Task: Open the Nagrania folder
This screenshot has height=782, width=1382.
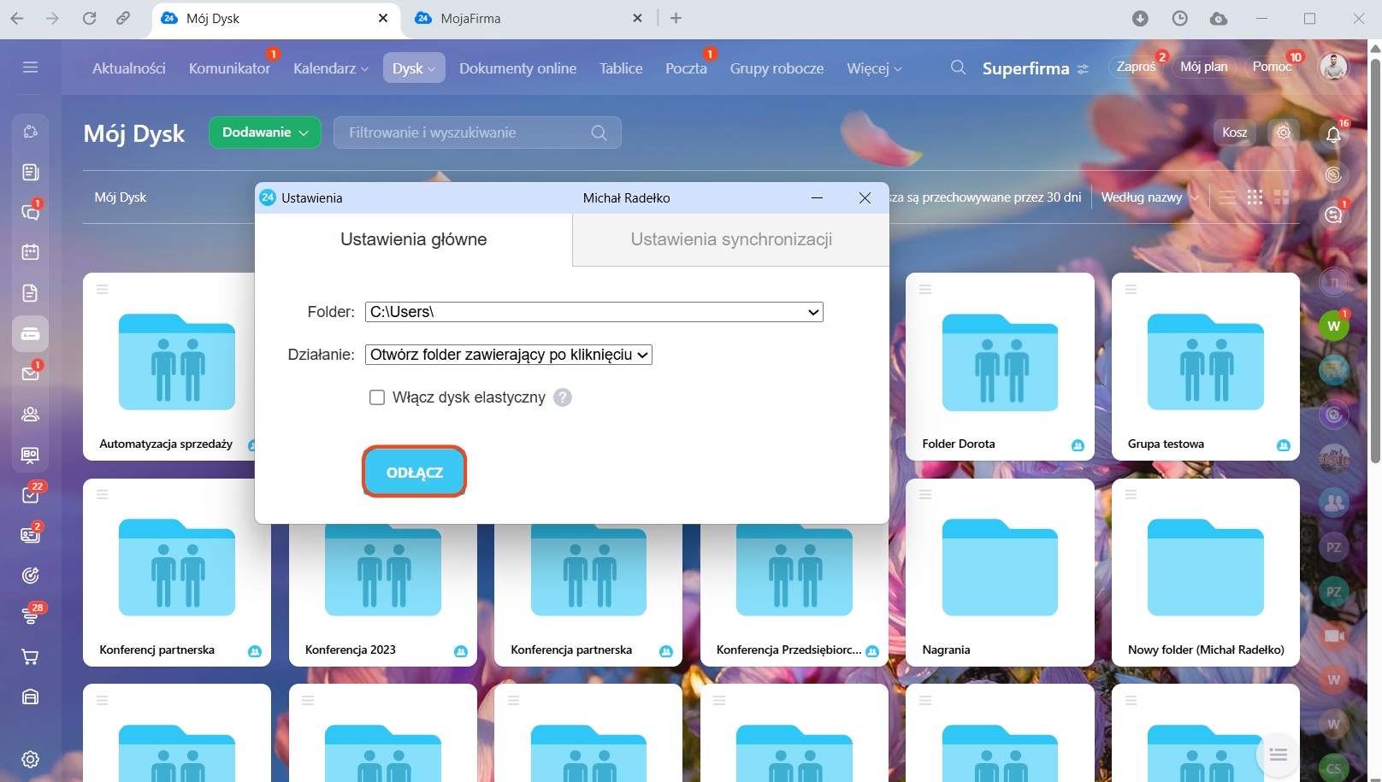Action: pos(1000,573)
